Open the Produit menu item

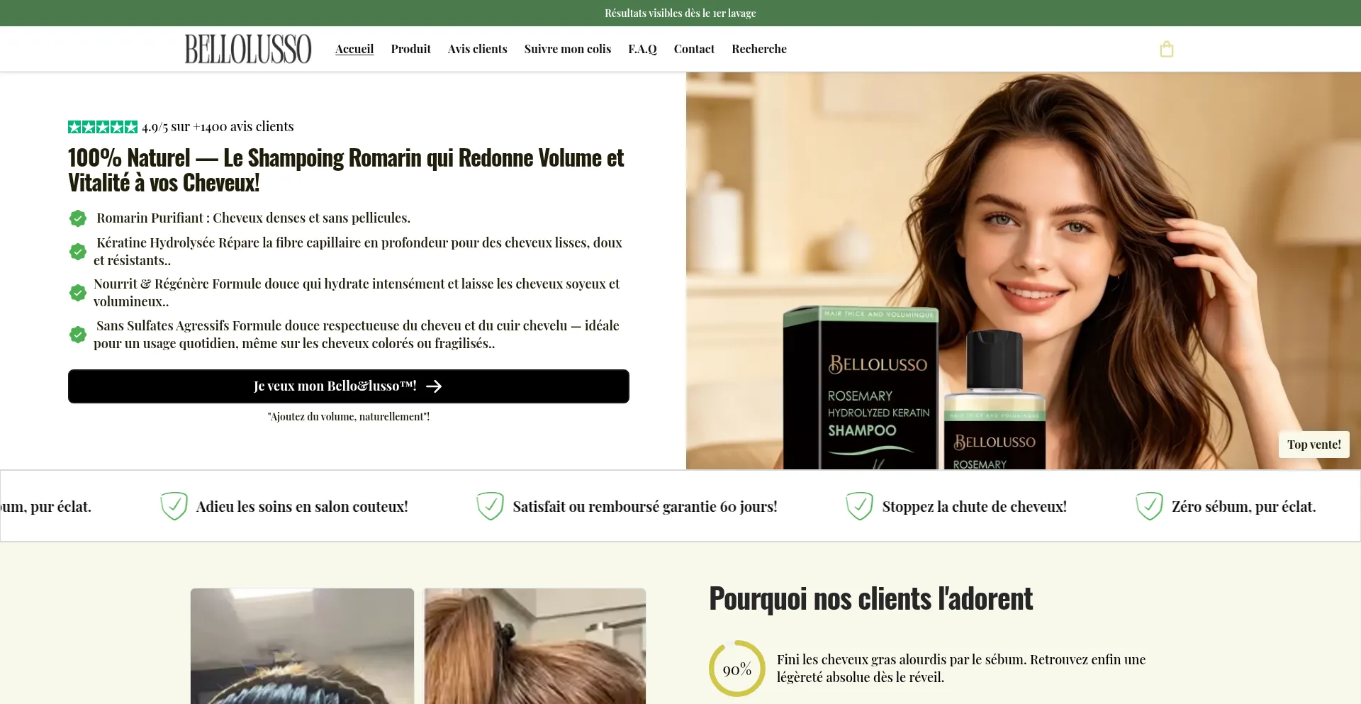pyautogui.click(x=411, y=49)
